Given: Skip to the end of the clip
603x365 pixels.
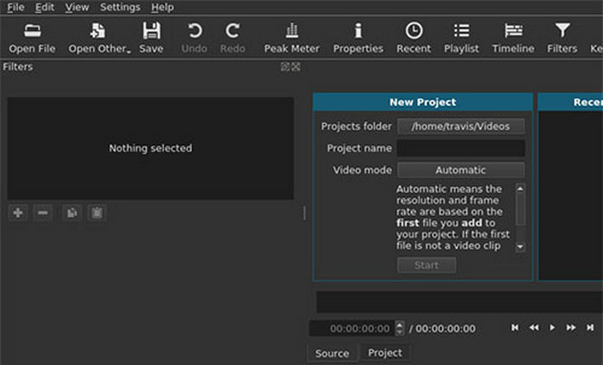Looking at the screenshot, I should tap(590, 327).
